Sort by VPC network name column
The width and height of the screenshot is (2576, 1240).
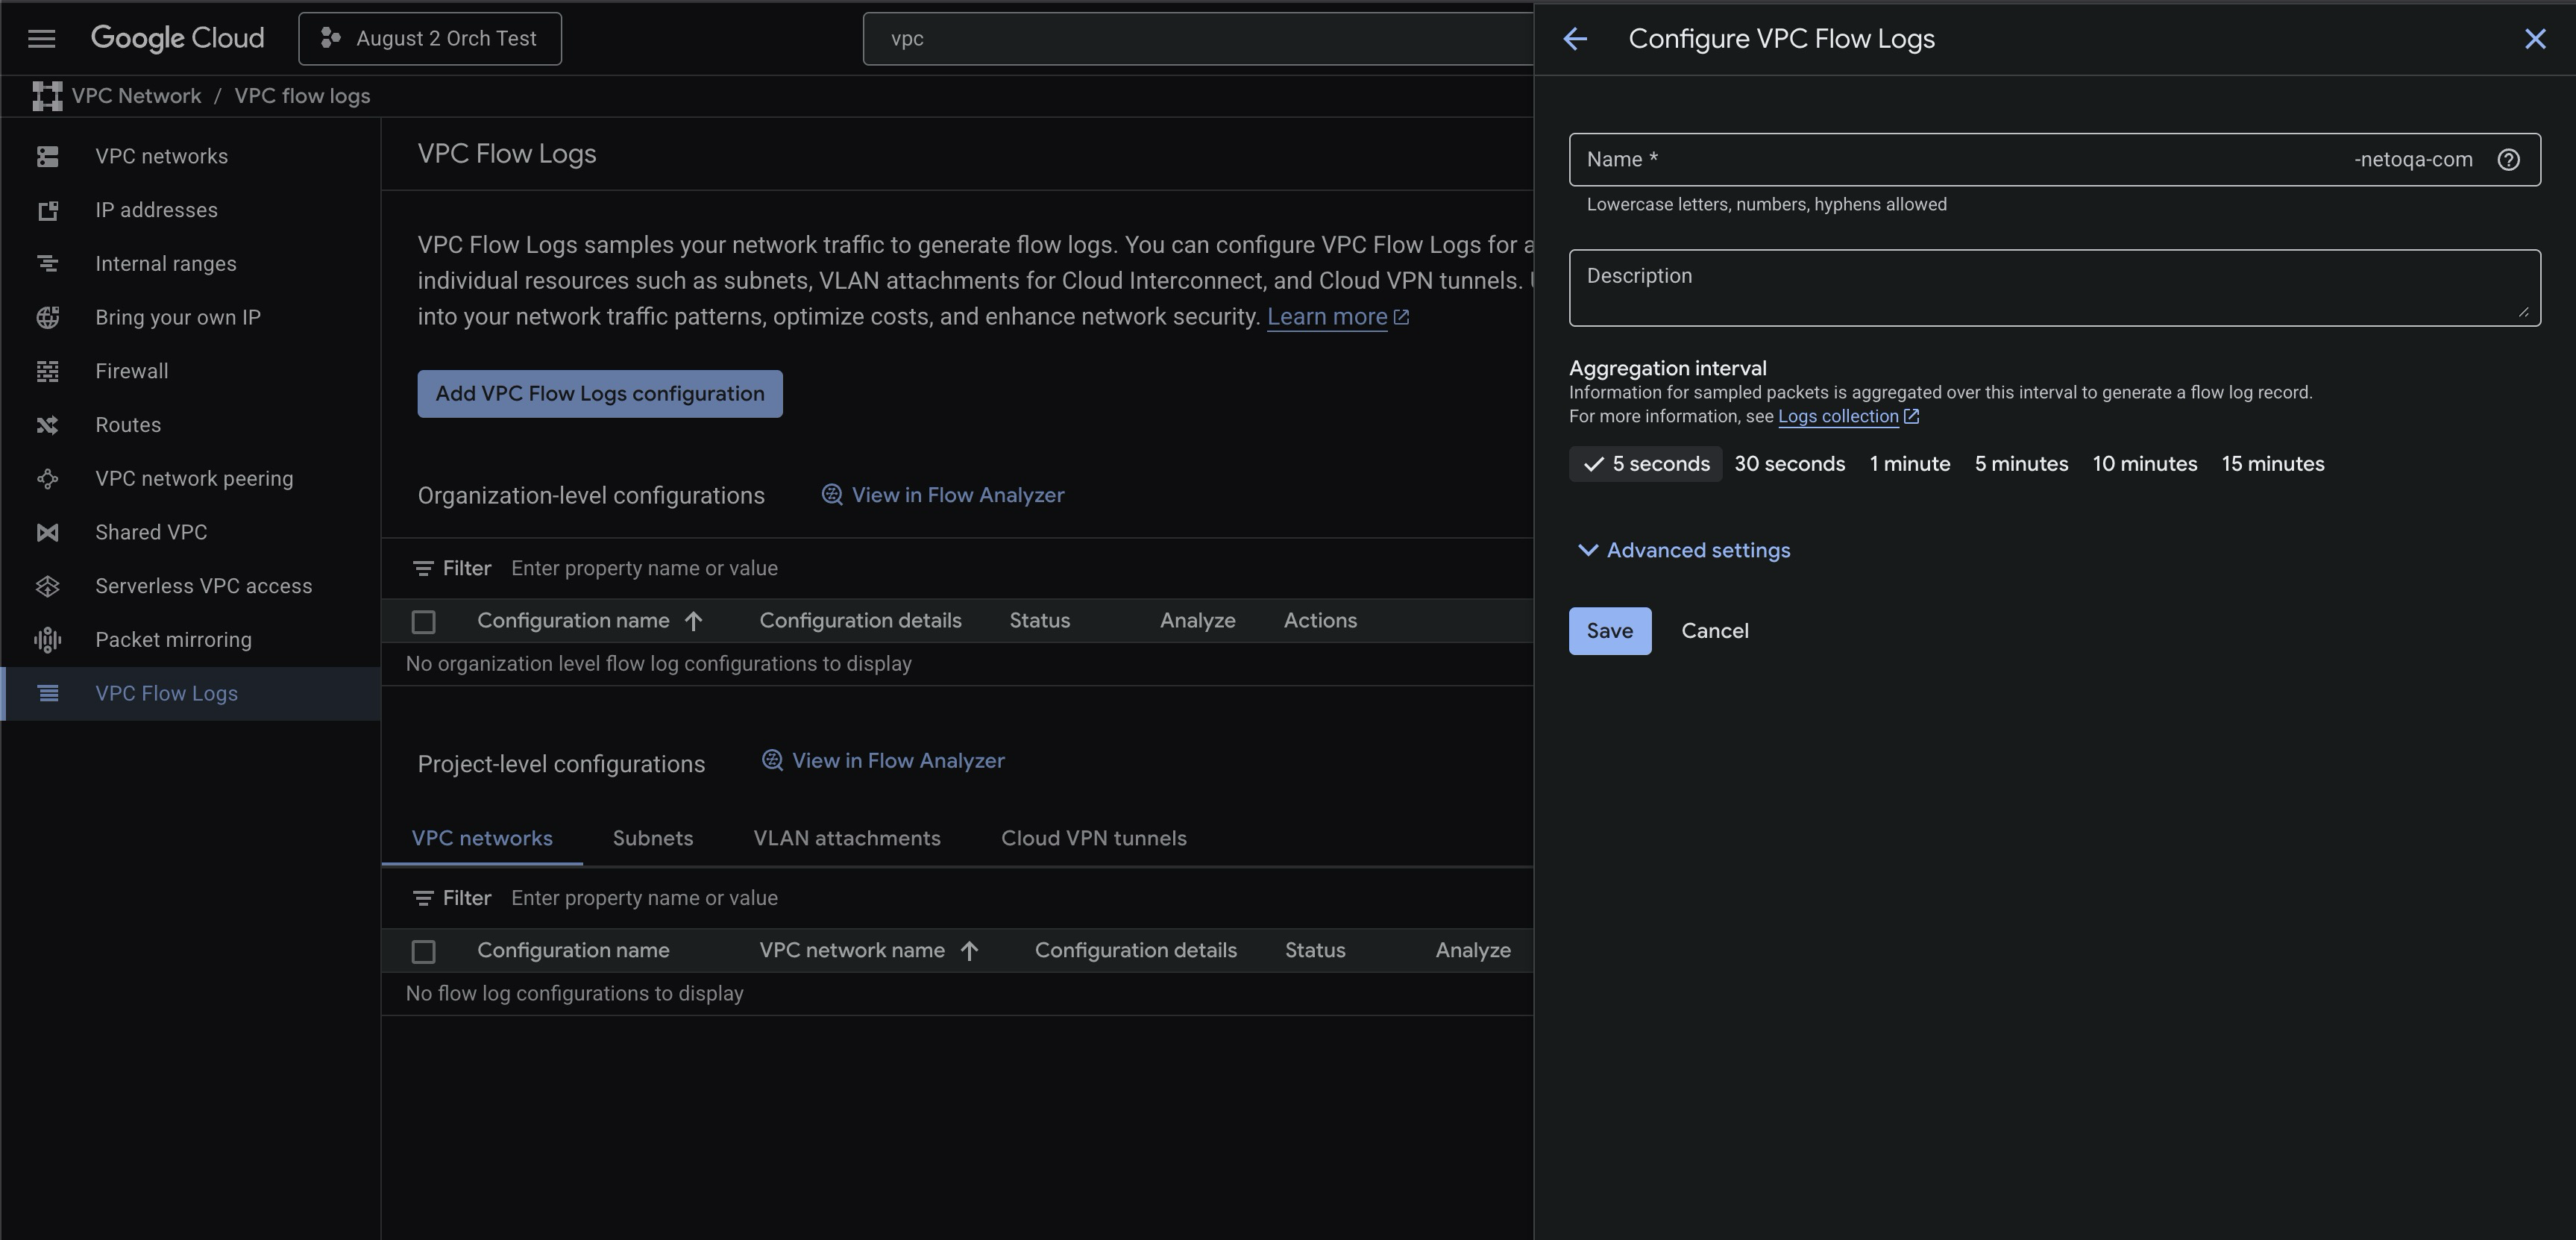[852, 951]
